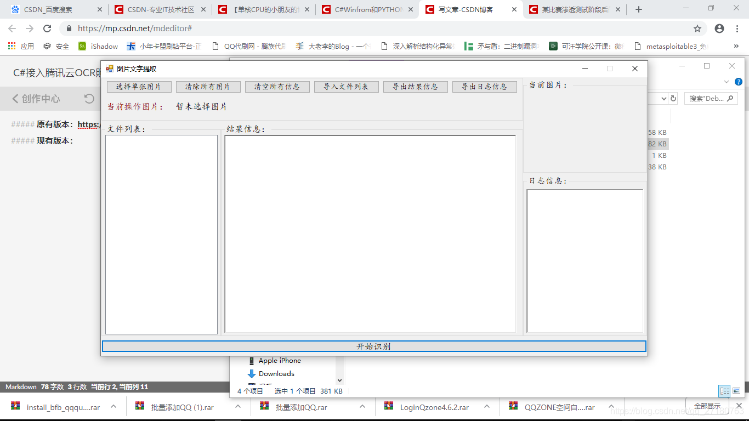
Task: Switch to CSDN-专业IT技术社区 tab
Action: coord(161,9)
